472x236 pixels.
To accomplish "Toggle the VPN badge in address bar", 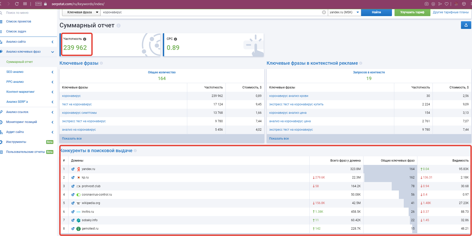I will click(38, 4).
